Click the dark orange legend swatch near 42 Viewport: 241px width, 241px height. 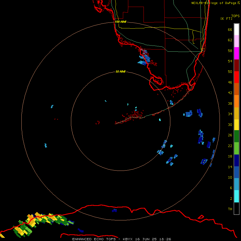[x=236, y=89]
